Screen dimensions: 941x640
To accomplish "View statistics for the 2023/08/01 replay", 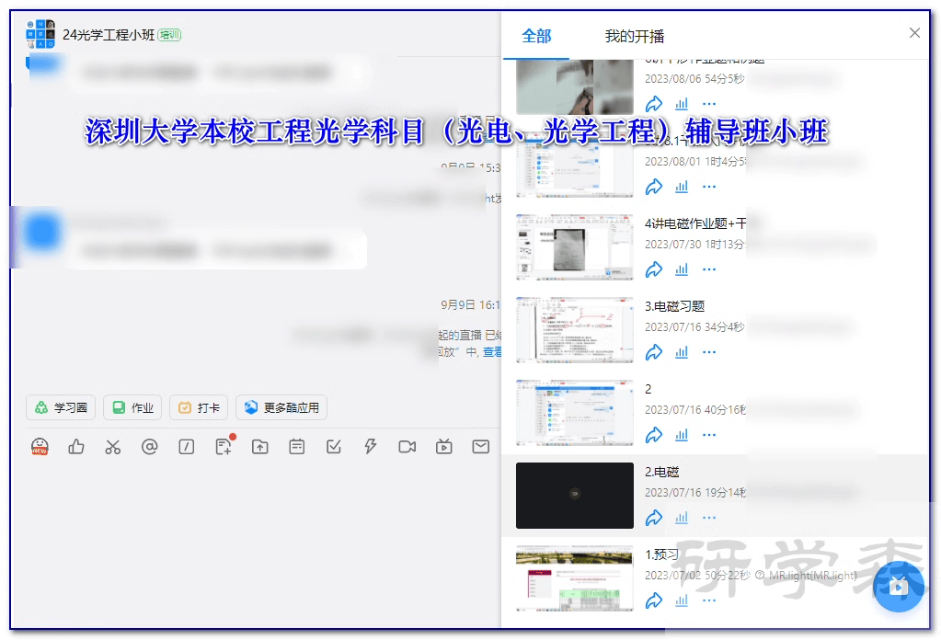I will pyautogui.click(x=682, y=187).
